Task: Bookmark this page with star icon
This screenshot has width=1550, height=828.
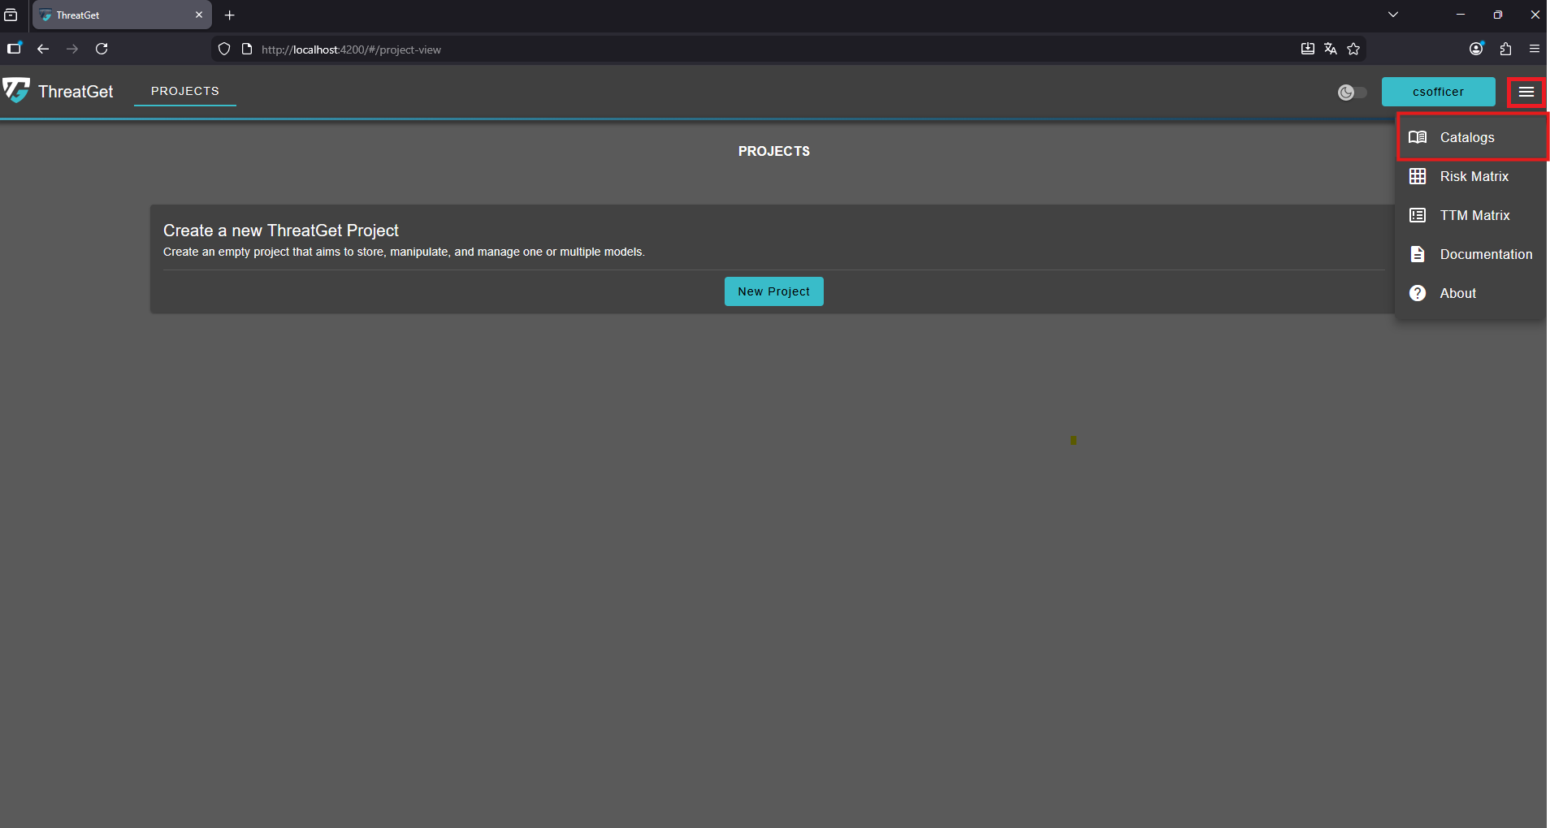Action: point(1353,50)
